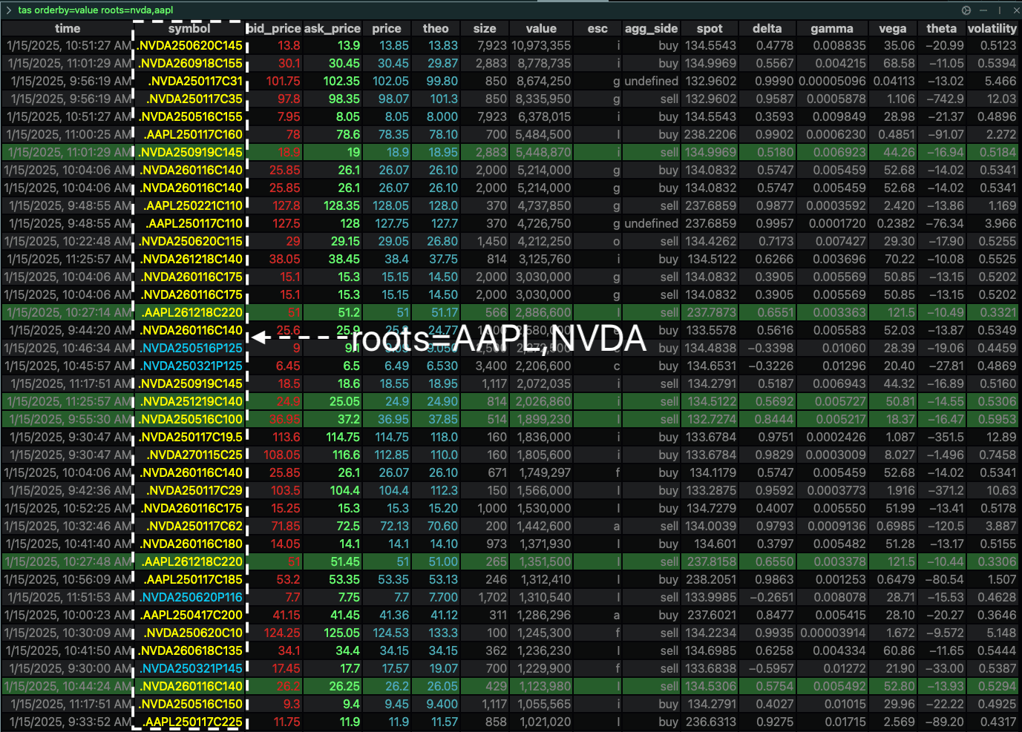Edit the 'tas orderby=value roots=nvda,aapl' command

pos(96,10)
